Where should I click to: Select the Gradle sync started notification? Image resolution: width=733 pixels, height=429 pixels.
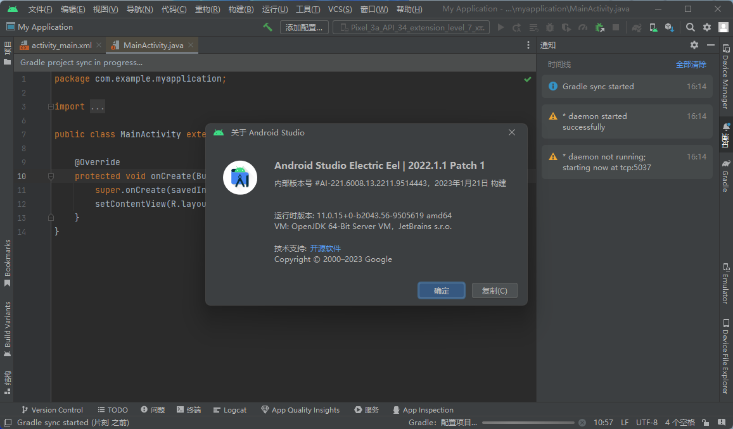[x=627, y=86]
